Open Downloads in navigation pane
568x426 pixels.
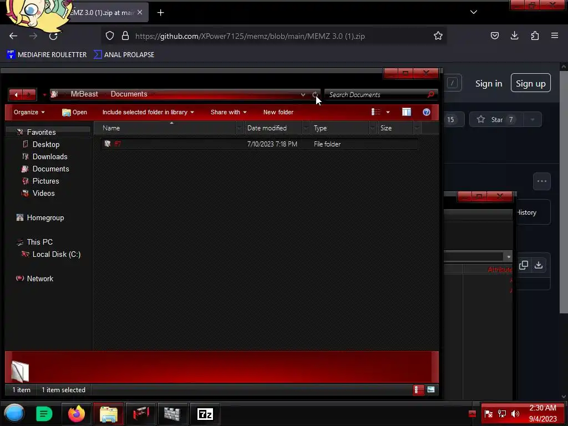tap(49, 156)
